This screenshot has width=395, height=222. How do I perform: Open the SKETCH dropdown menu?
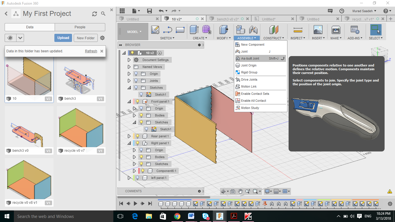coord(167,38)
